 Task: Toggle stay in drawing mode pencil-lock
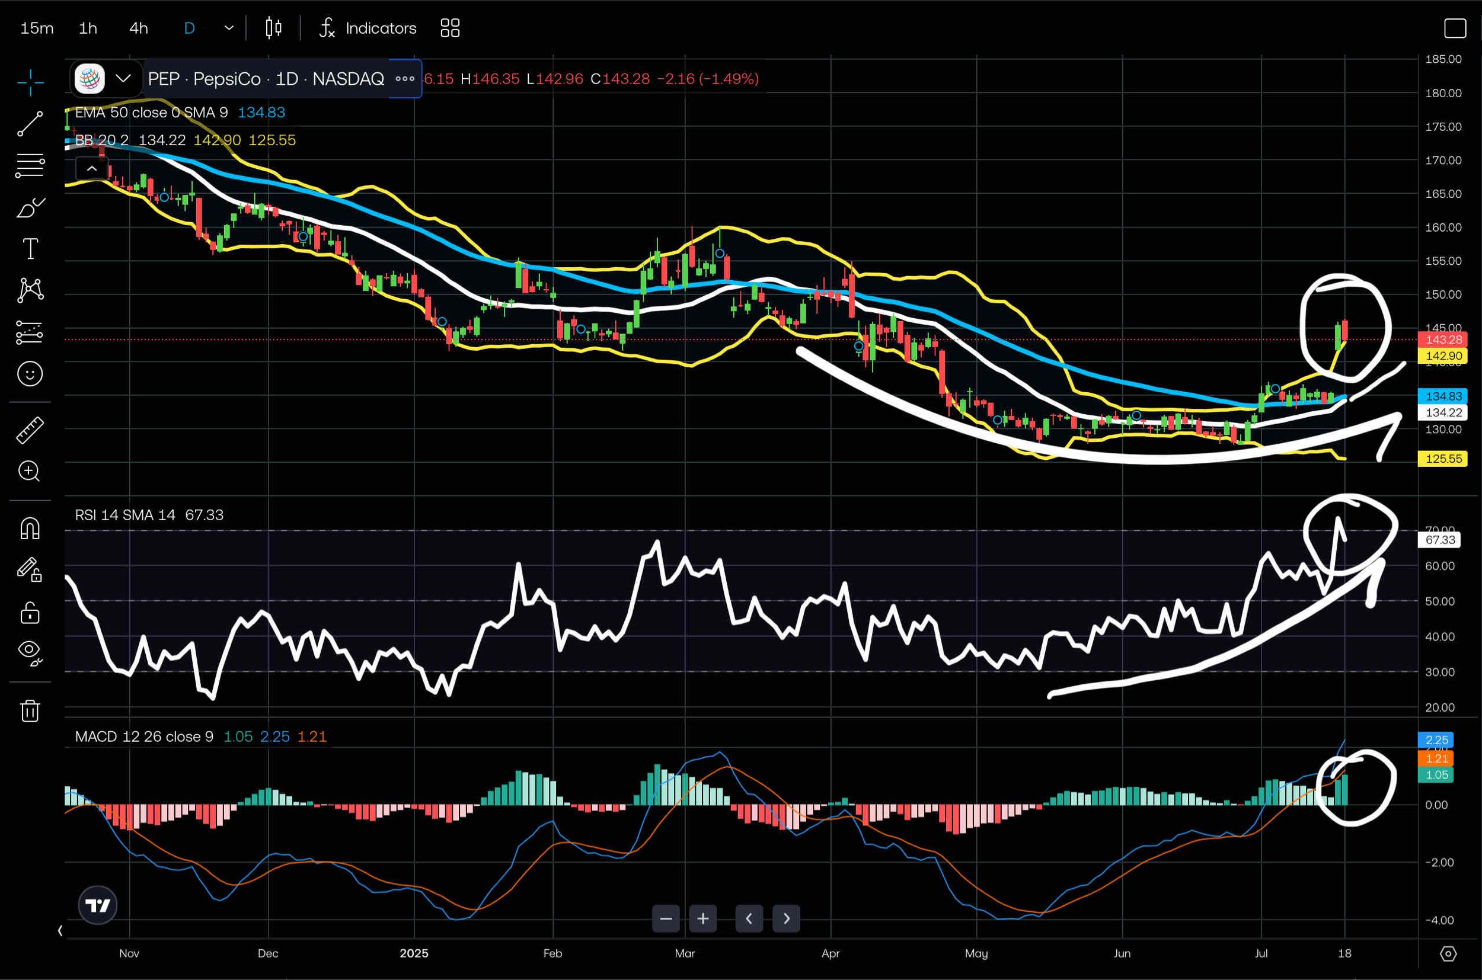[x=30, y=569]
